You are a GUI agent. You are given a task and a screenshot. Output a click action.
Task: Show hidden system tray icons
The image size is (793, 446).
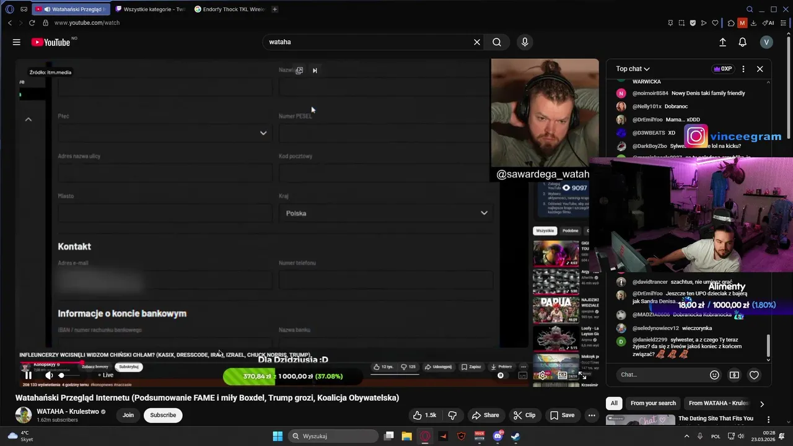point(686,436)
